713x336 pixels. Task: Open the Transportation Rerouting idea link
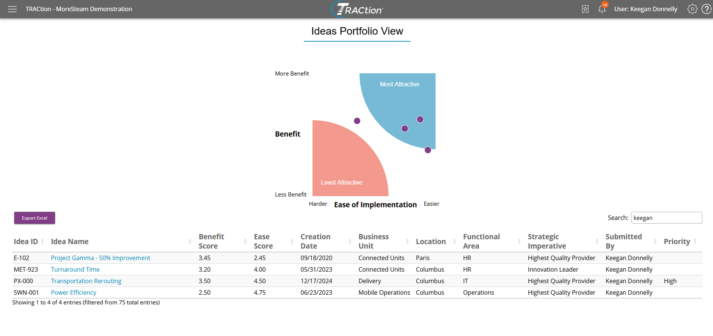86,281
